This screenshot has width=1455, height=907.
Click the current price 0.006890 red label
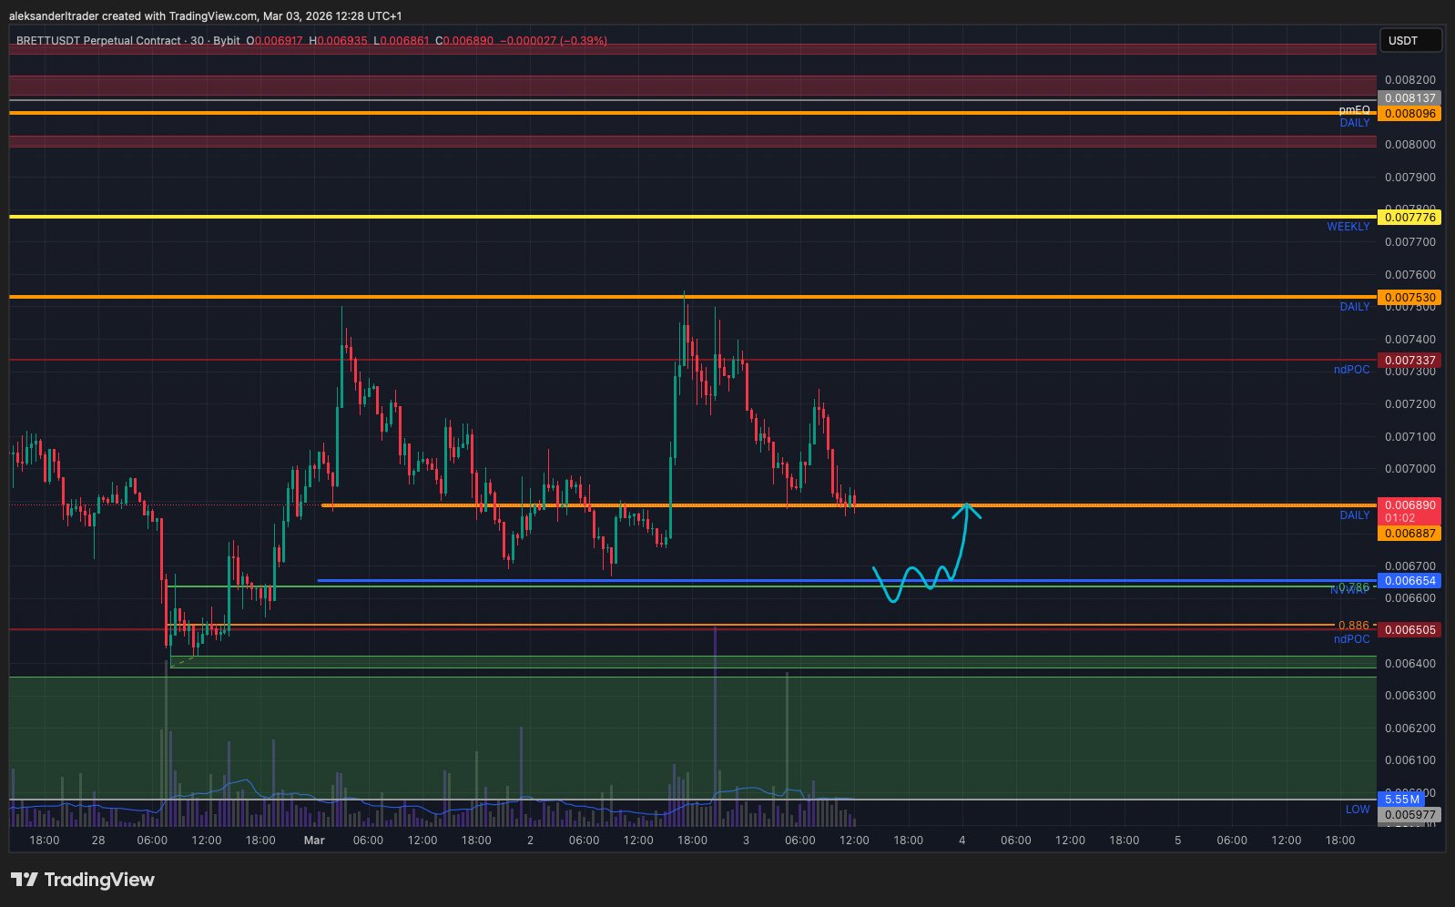(x=1409, y=505)
